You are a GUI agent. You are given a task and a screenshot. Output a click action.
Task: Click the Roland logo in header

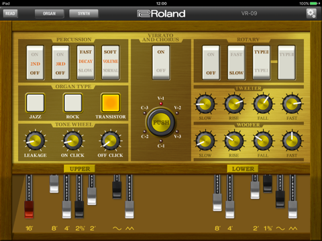[x=161, y=13]
